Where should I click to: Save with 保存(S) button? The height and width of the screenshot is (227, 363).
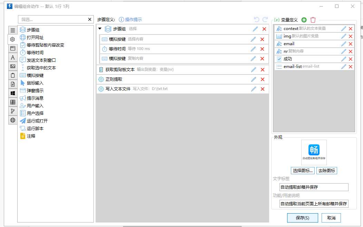[x=303, y=218]
